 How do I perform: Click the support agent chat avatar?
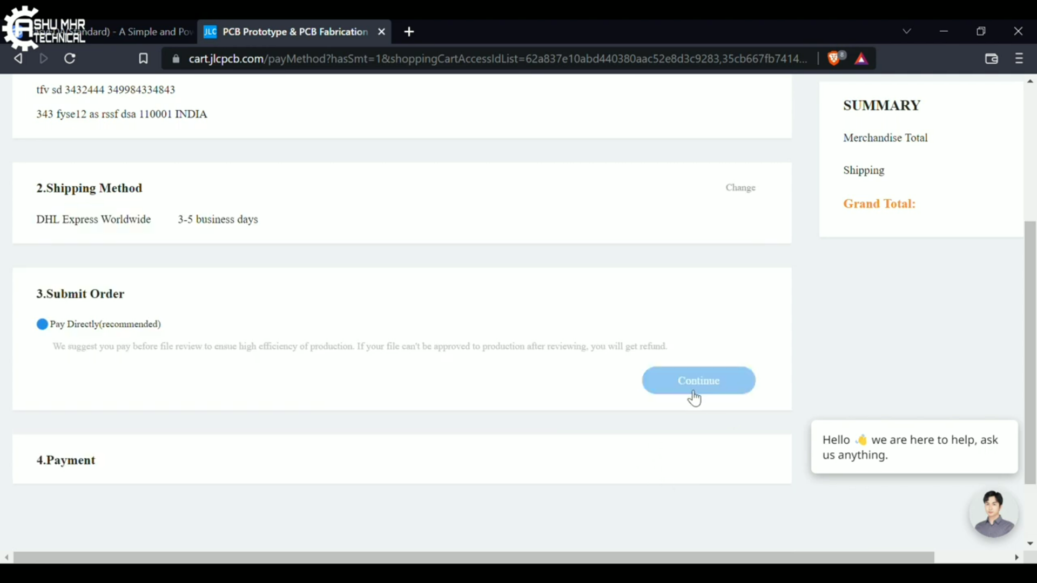point(993,512)
